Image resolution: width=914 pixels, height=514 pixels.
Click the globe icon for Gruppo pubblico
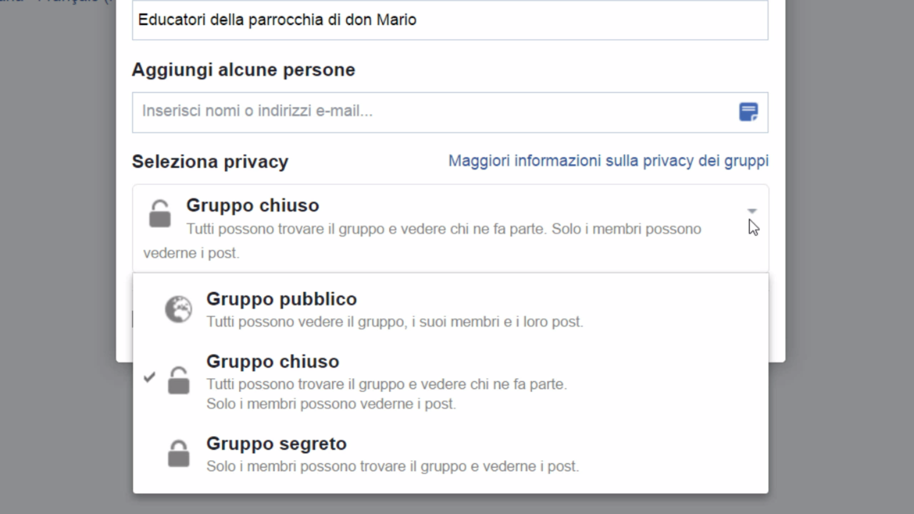coord(179,309)
